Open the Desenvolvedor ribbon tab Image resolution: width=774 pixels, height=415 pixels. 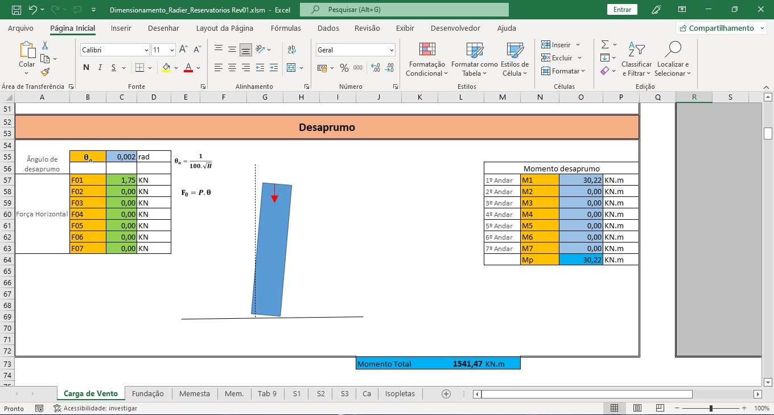[x=455, y=28]
